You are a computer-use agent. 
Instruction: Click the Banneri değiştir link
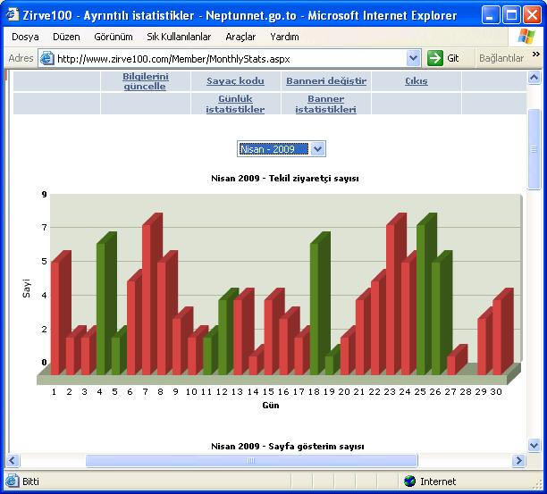pos(326,81)
